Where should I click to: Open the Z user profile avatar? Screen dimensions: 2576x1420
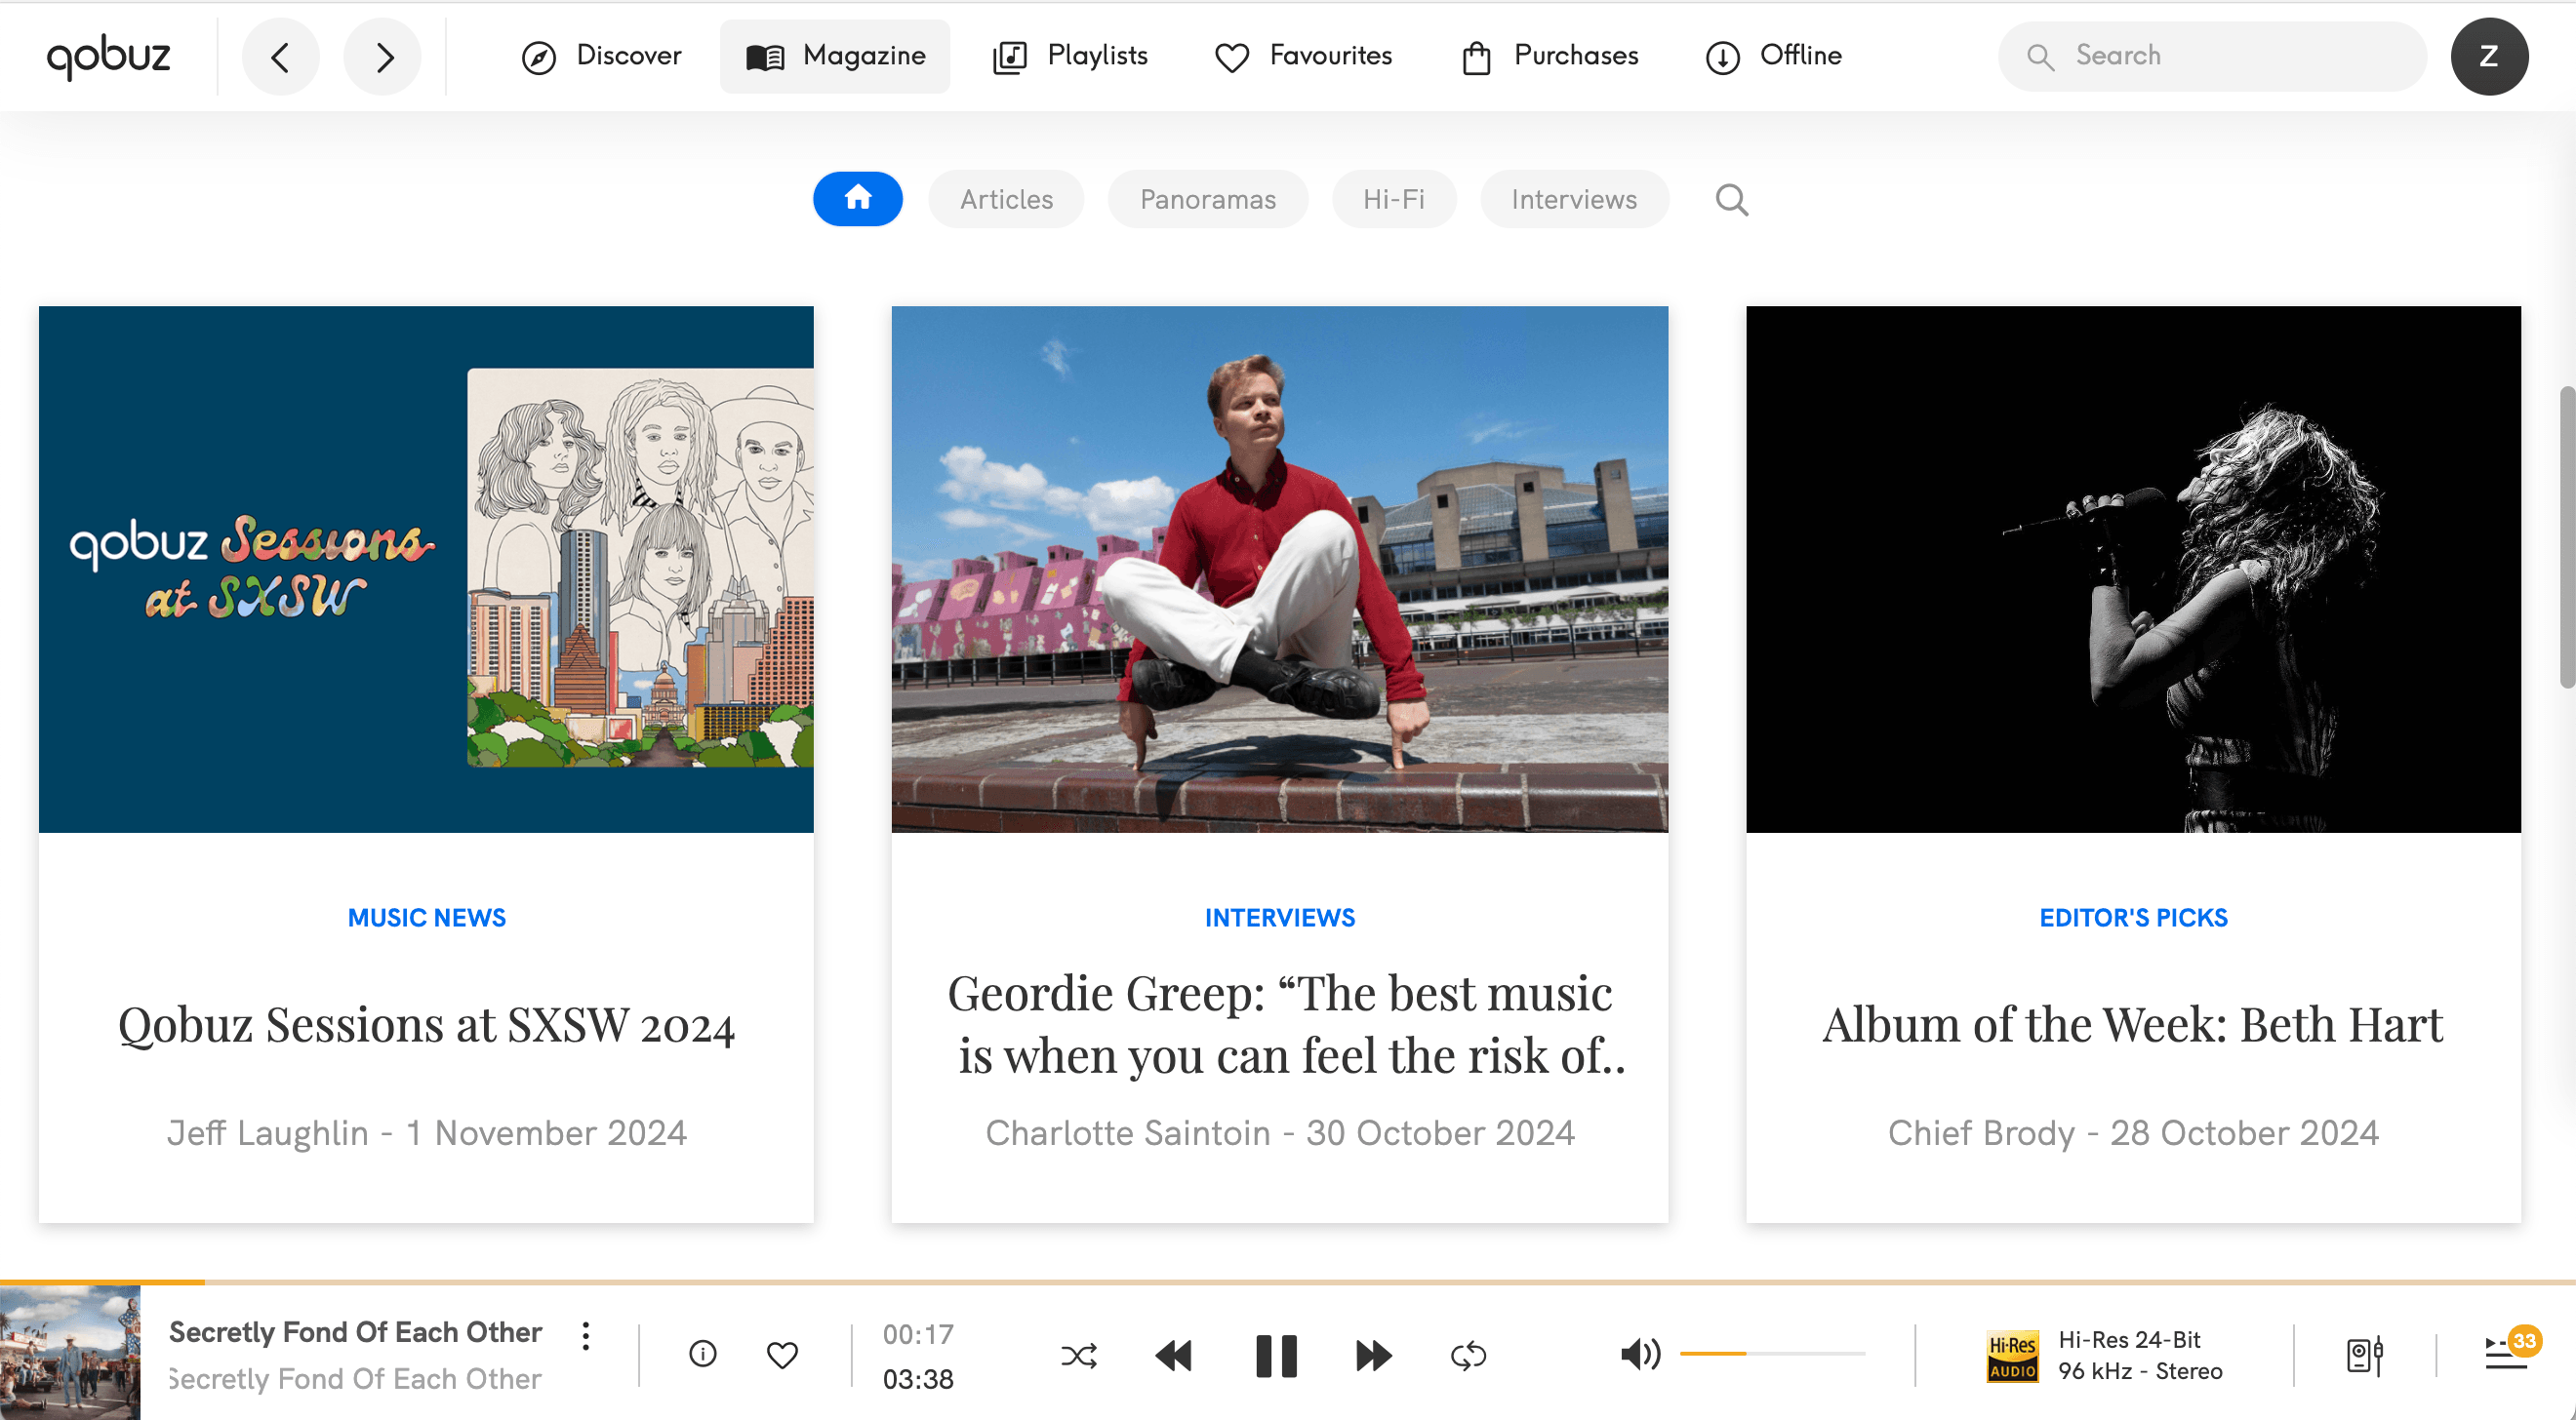(x=2489, y=56)
